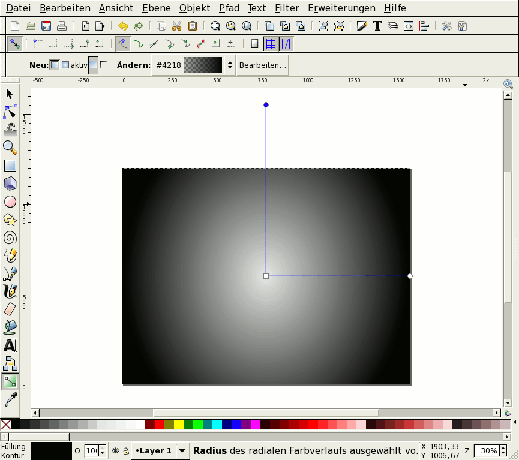This screenshot has height=460, width=519.
Task: Activate the Paint bucket fill tool
Action: coord(10,327)
